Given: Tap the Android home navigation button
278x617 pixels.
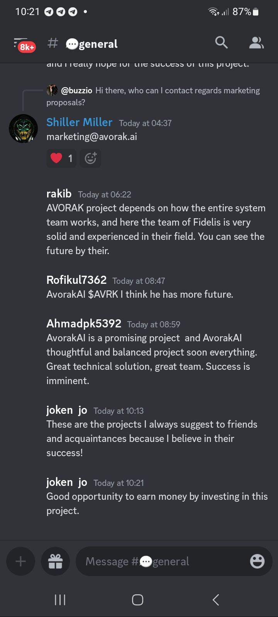Looking at the screenshot, I should pyautogui.click(x=137, y=600).
